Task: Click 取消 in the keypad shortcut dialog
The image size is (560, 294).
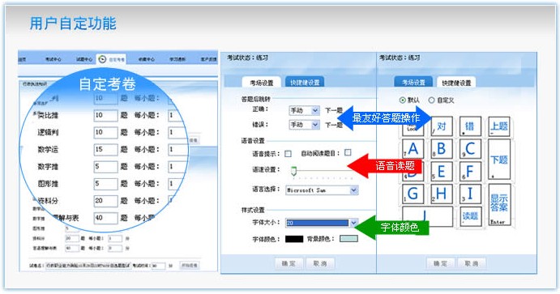Action: [x=472, y=263]
